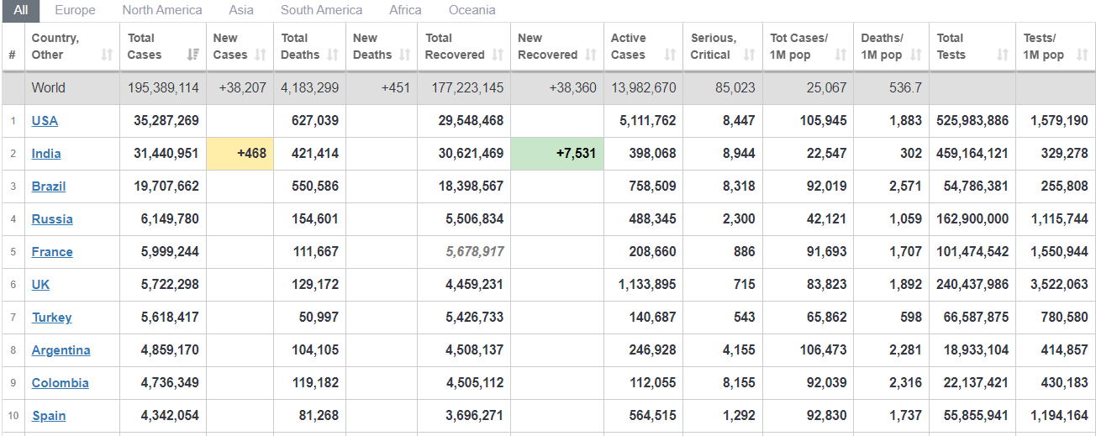Click sort arrows in New Recovered header
This screenshot has width=1096, height=436.
(x=590, y=55)
